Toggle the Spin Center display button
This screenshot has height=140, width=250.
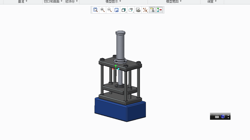(x=159, y=10)
